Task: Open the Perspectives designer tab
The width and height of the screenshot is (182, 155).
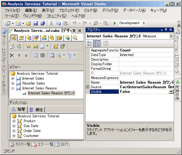Action: click(x=60, y=38)
